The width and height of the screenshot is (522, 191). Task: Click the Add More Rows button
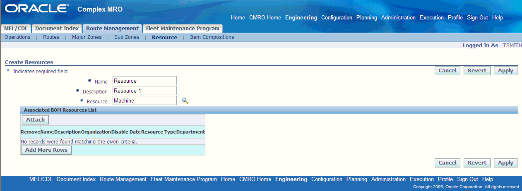(x=46, y=150)
